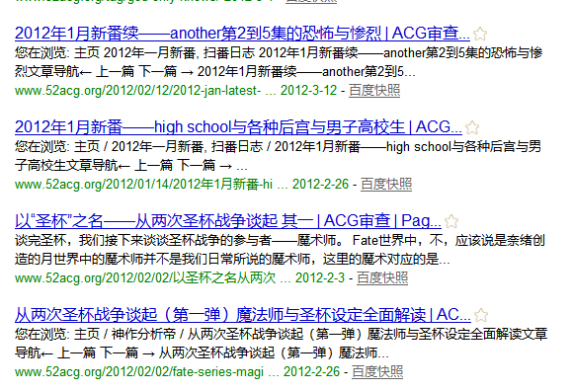Click the green URL containing 以圣杯之名从两次
The height and width of the screenshot is (391, 572).
click(x=145, y=277)
